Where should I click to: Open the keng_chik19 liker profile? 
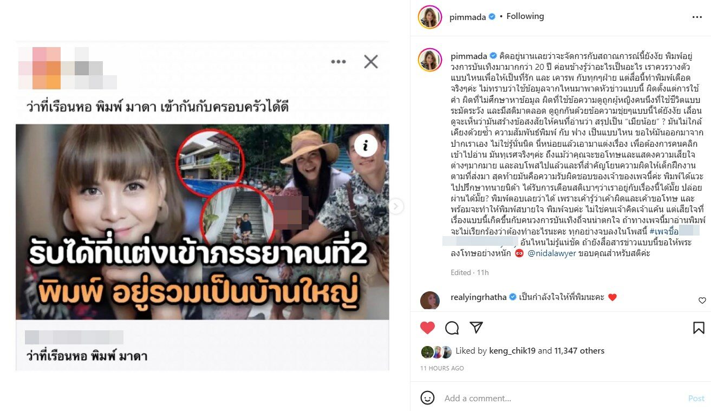pyautogui.click(x=512, y=351)
